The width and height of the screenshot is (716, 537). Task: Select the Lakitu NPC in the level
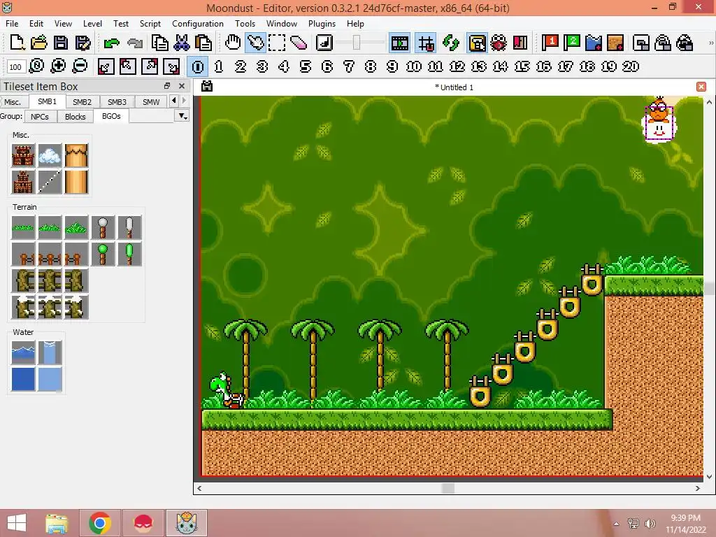(659, 120)
